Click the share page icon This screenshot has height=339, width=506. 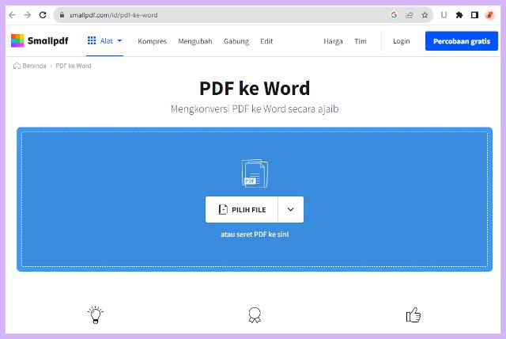click(410, 15)
